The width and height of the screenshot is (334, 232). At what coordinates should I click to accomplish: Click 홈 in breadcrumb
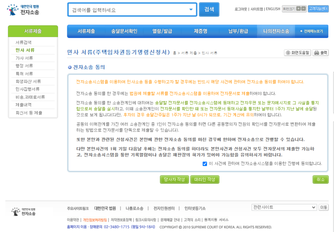(175, 53)
